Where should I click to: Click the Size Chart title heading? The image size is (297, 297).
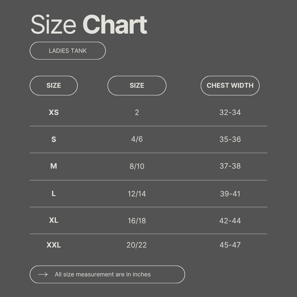pyautogui.click(x=89, y=25)
